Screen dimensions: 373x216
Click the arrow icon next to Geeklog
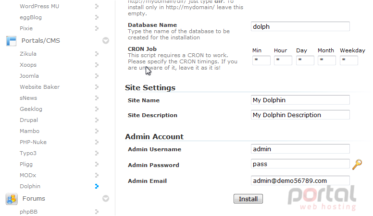[97, 109]
